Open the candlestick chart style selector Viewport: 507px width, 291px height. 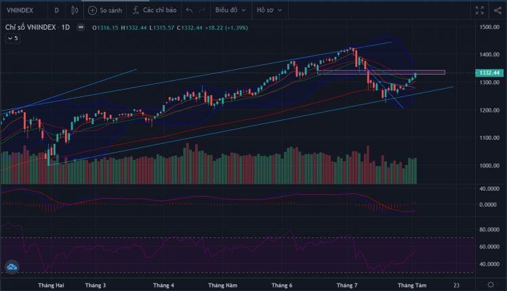click(75, 10)
